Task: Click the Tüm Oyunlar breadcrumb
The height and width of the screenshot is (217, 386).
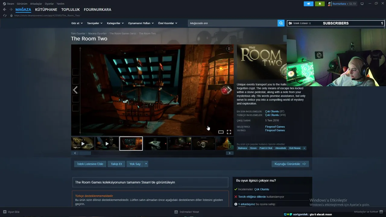Action: [78, 33]
